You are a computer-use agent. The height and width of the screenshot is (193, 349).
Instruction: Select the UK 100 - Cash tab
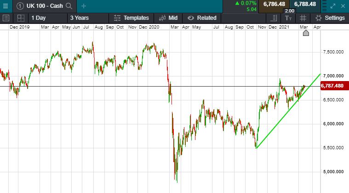pyautogui.click(x=44, y=6)
